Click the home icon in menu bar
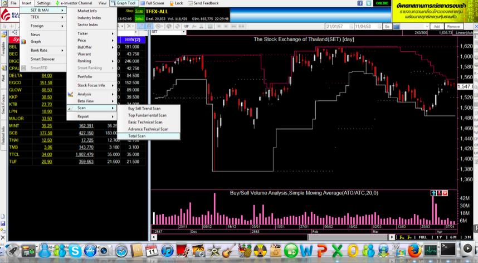 4,3
